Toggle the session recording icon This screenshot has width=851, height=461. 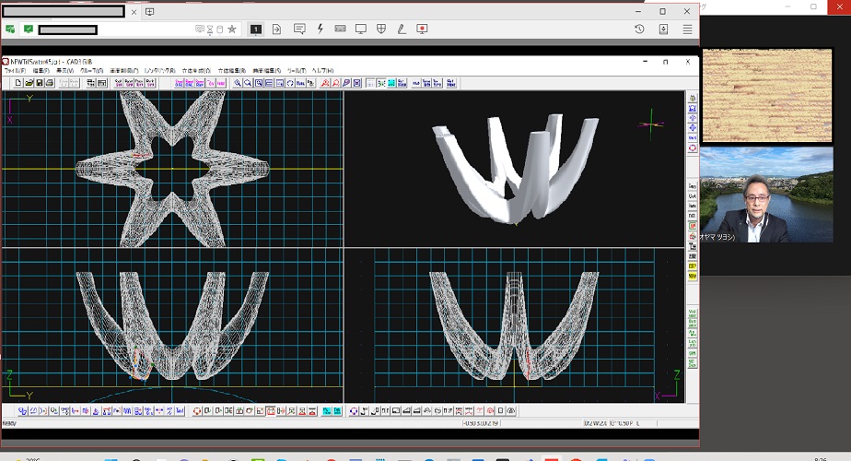(422, 30)
